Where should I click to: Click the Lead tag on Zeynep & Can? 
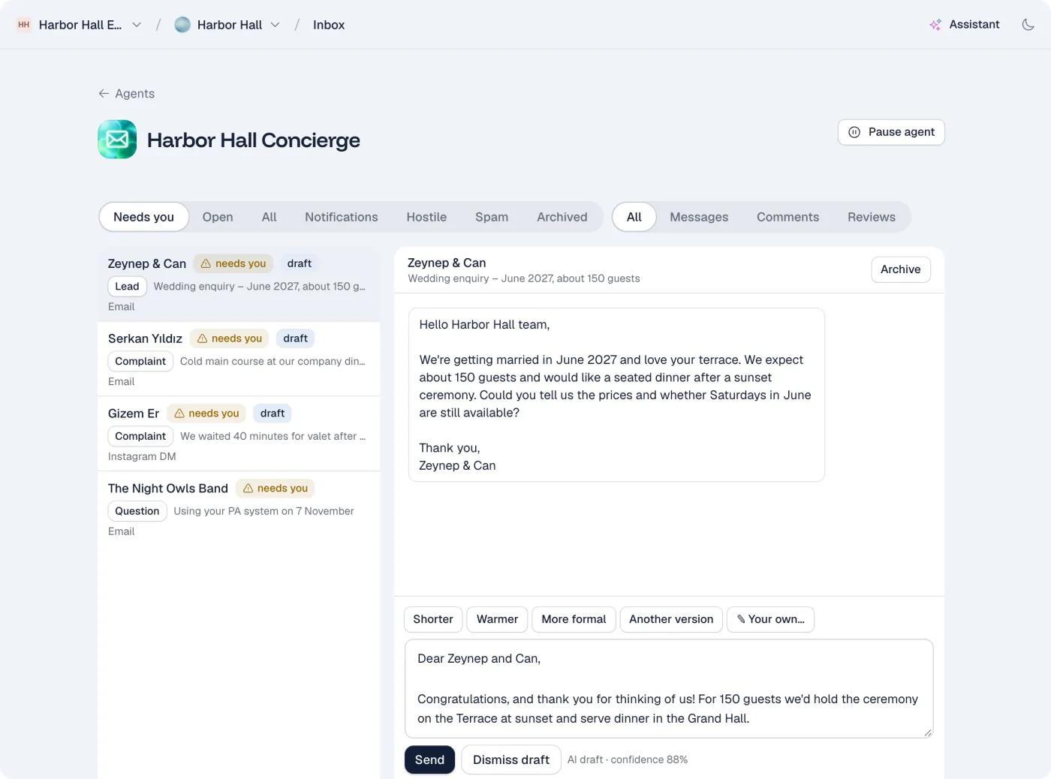point(127,286)
